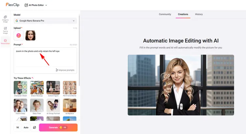Click the pink upload image icon
The image size is (246, 134).
[19, 35]
